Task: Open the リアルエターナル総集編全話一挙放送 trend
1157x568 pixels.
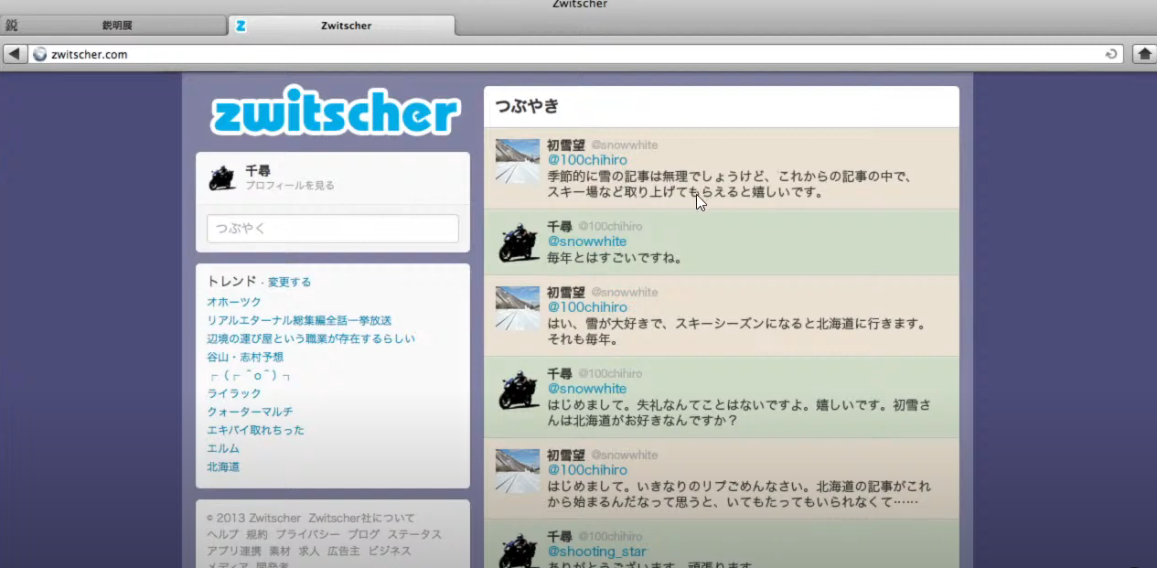Action: pos(299,320)
